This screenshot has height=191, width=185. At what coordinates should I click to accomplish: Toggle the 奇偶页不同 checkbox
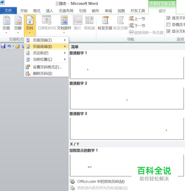tap(168, 25)
